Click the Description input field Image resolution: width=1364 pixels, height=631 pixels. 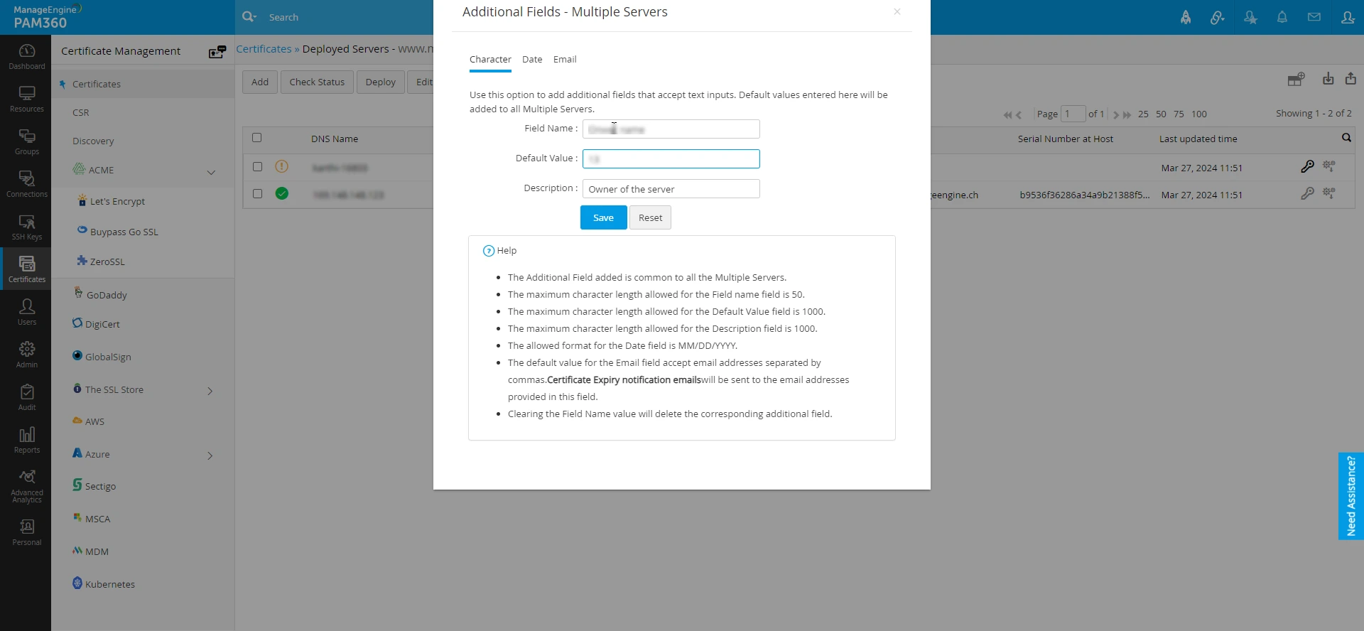pyautogui.click(x=671, y=189)
